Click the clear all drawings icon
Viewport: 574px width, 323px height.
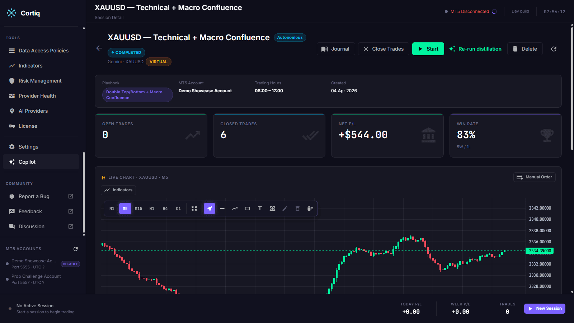click(x=310, y=209)
